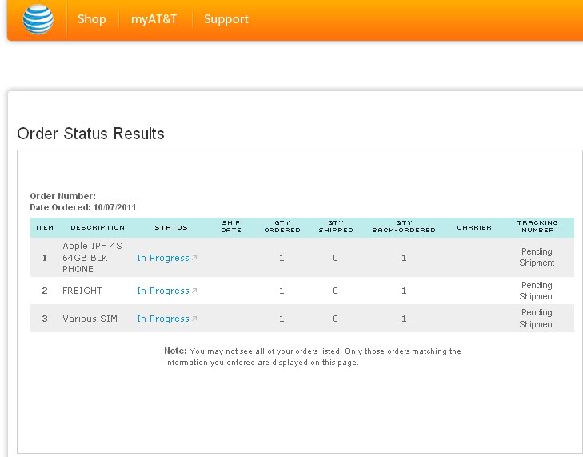
Task: Click the Note about orders listed
Action: coord(313,356)
